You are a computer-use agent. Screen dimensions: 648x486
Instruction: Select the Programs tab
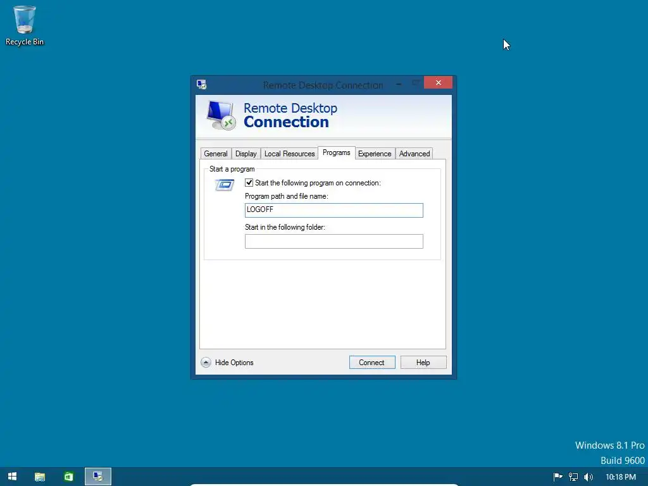(x=337, y=153)
